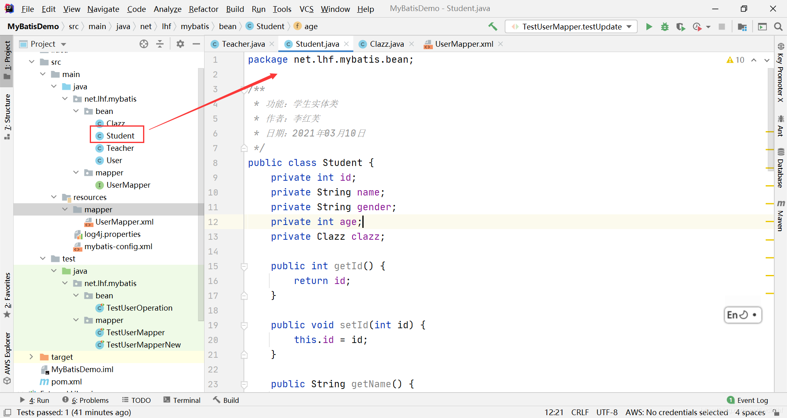Click AWS: No credentials selected status
787x418 pixels.
(676, 412)
